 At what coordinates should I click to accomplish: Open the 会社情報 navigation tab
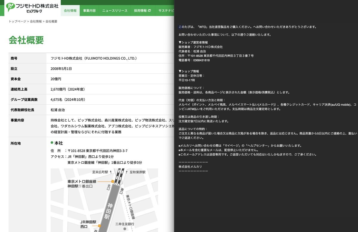(x=70, y=11)
